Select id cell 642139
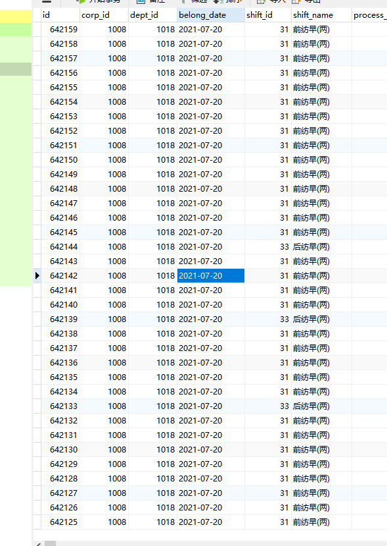Image resolution: width=387 pixels, height=546 pixels. 60,319
